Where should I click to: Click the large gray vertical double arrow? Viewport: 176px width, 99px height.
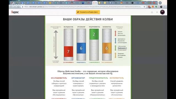tap(56, 45)
